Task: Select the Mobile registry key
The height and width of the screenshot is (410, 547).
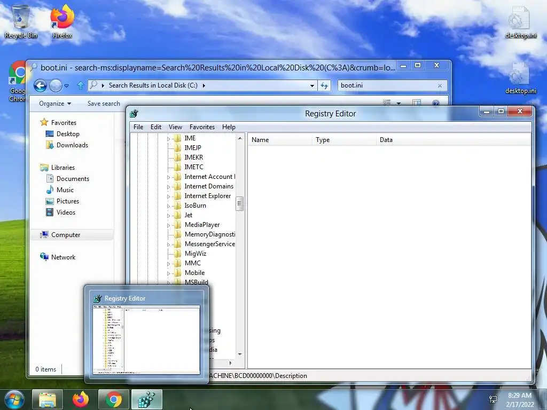Action: tap(194, 273)
